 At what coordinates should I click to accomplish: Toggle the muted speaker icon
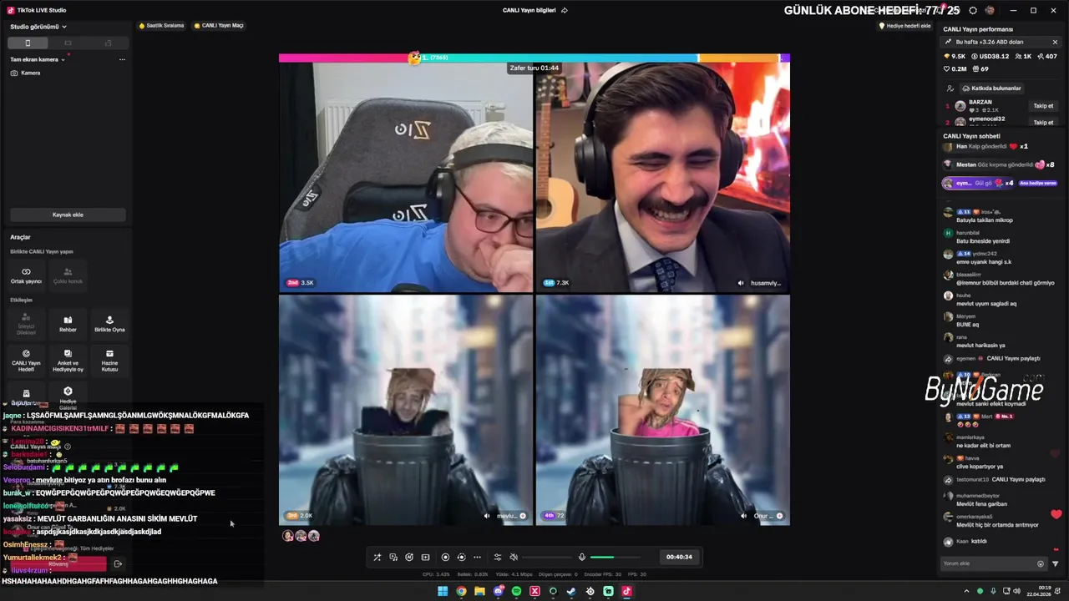[514, 557]
